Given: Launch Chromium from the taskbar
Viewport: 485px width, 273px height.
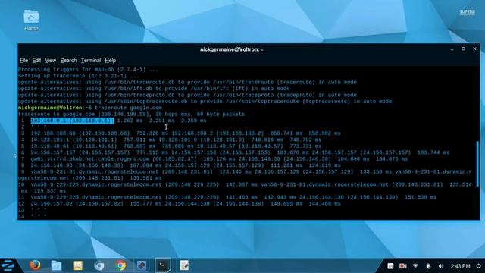Looking at the screenshot, I should coord(99,265).
